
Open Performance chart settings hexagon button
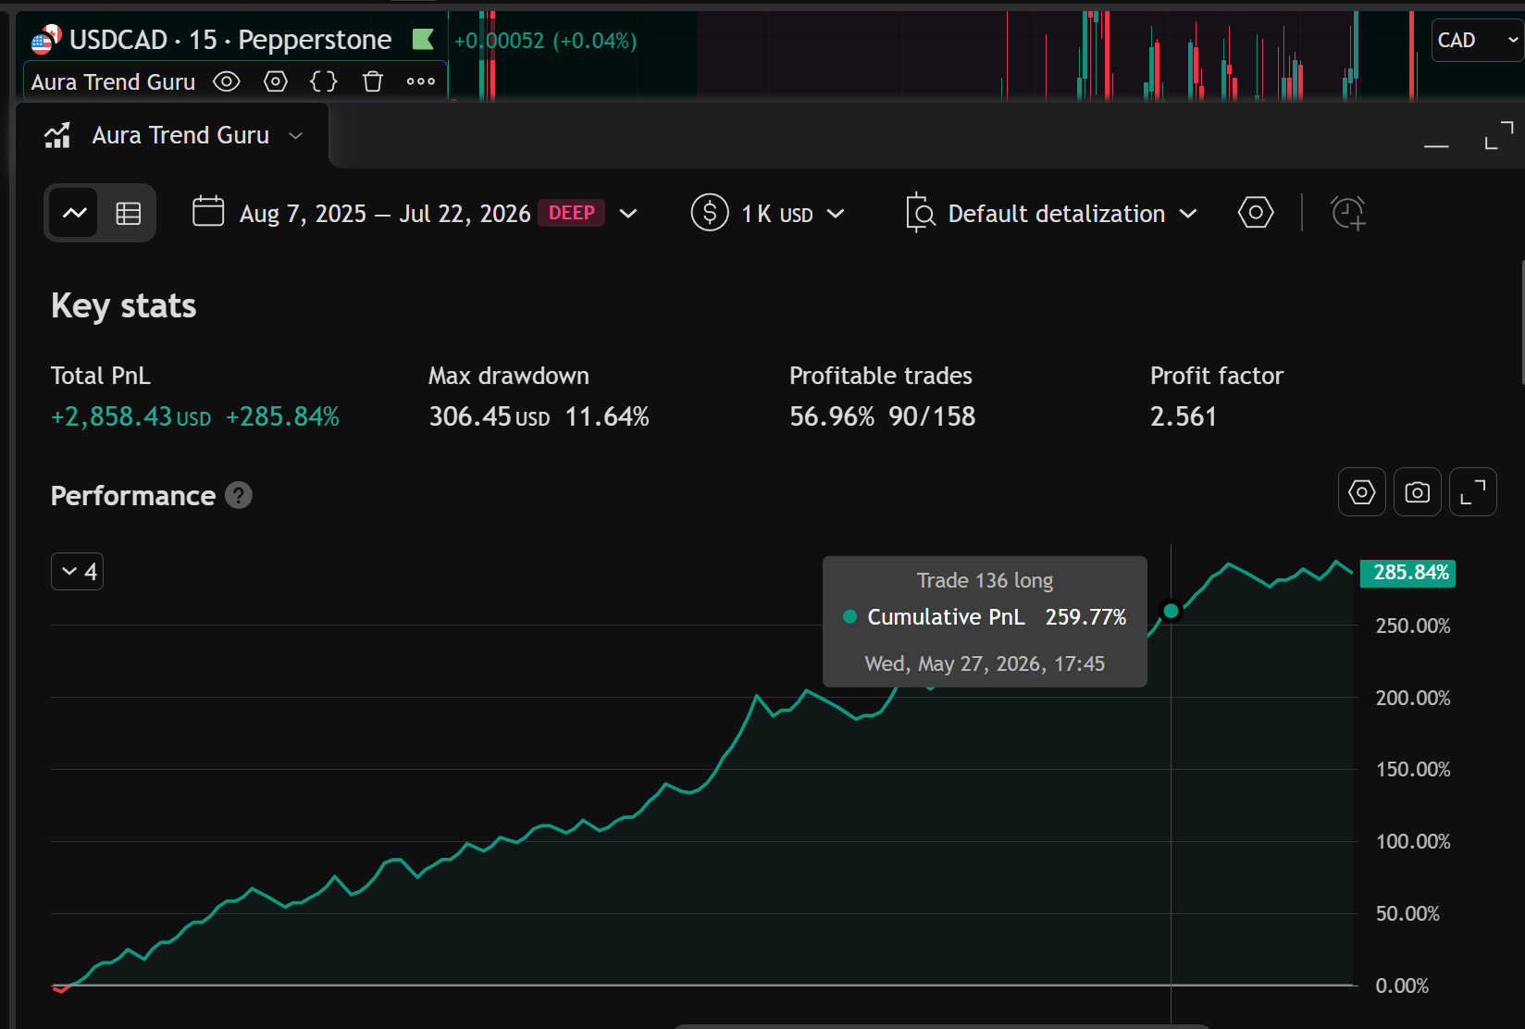point(1362,492)
